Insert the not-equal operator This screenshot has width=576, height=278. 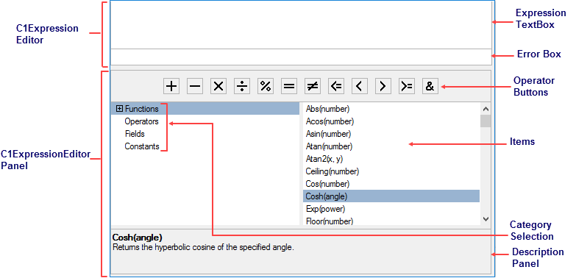coord(312,86)
